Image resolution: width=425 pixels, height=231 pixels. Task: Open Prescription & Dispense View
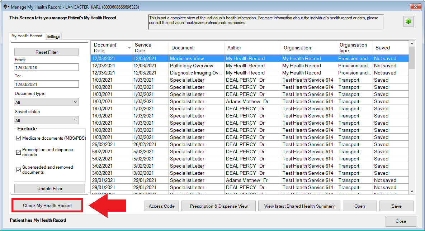click(219, 206)
